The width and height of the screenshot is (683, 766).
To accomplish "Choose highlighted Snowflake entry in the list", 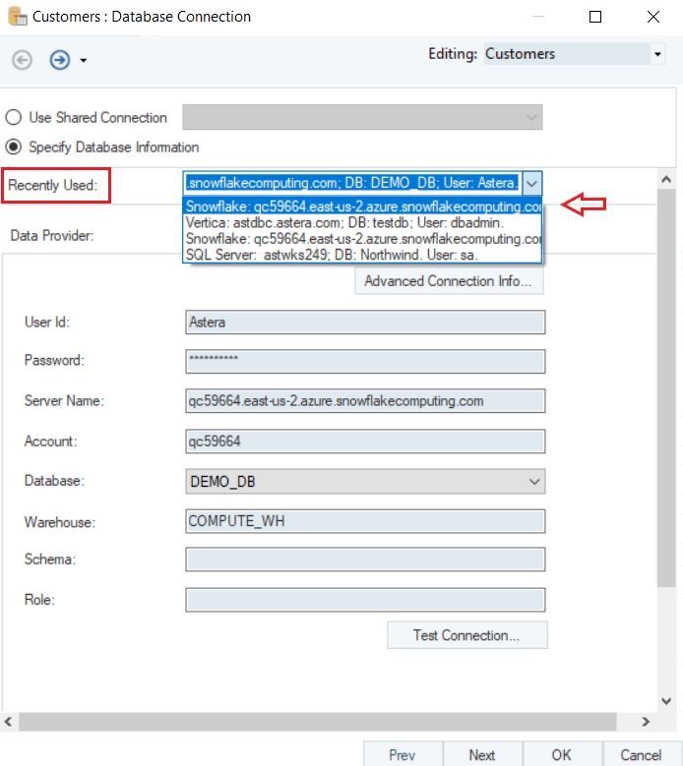I will pyautogui.click(x=363, y=206).
